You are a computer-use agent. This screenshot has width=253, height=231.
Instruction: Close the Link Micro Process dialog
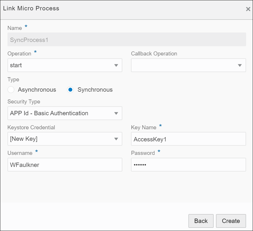(248, 9)
